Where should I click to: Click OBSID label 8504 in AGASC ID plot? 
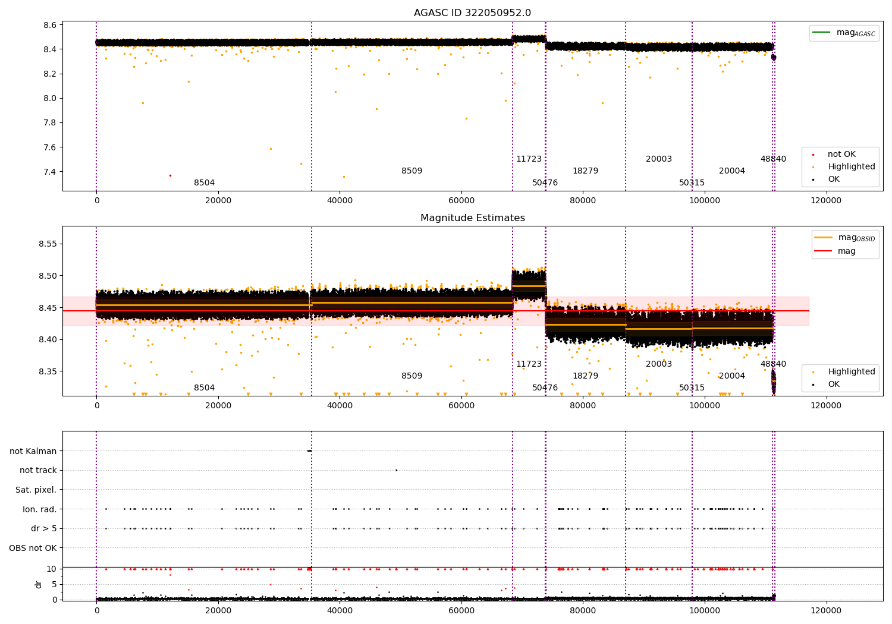(205, 183)
